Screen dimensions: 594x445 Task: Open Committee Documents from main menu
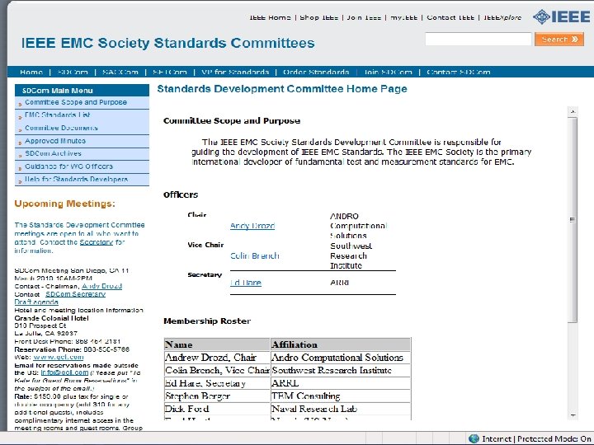point(61,129)
